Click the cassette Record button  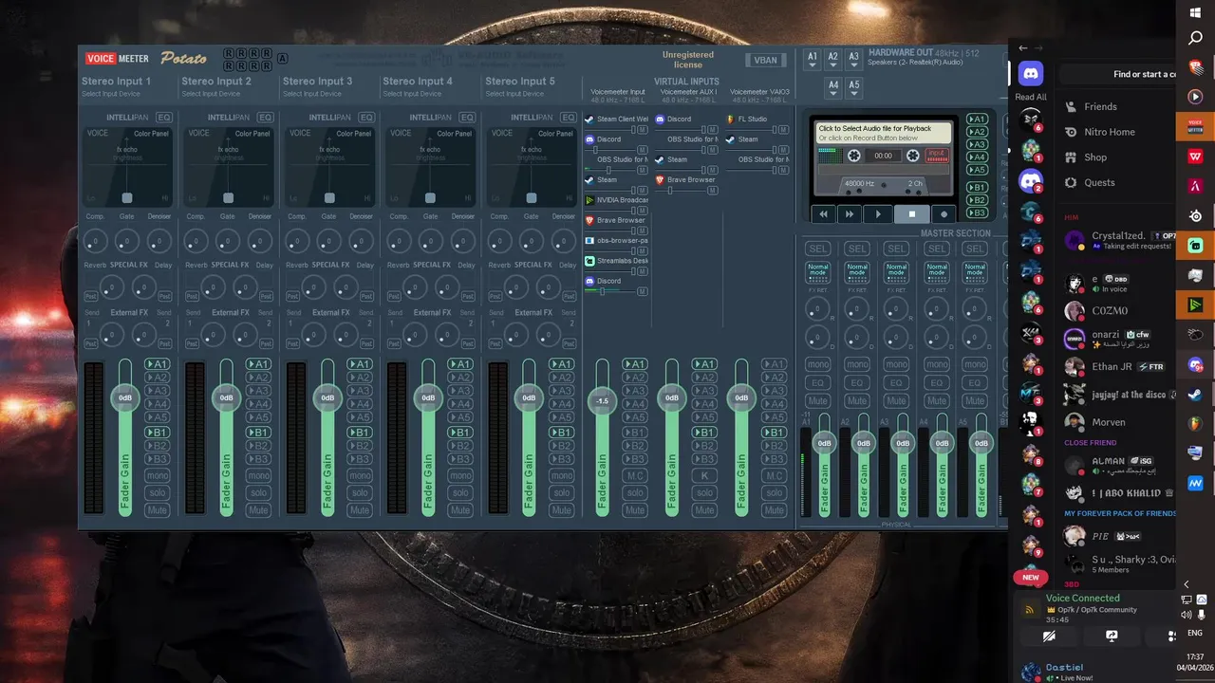point(944,214)
